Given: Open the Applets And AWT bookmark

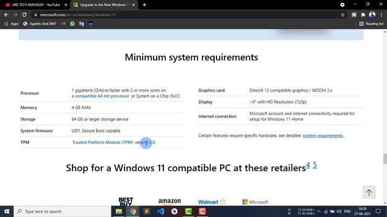Looking at the screenshot, I should coord(40,24).
